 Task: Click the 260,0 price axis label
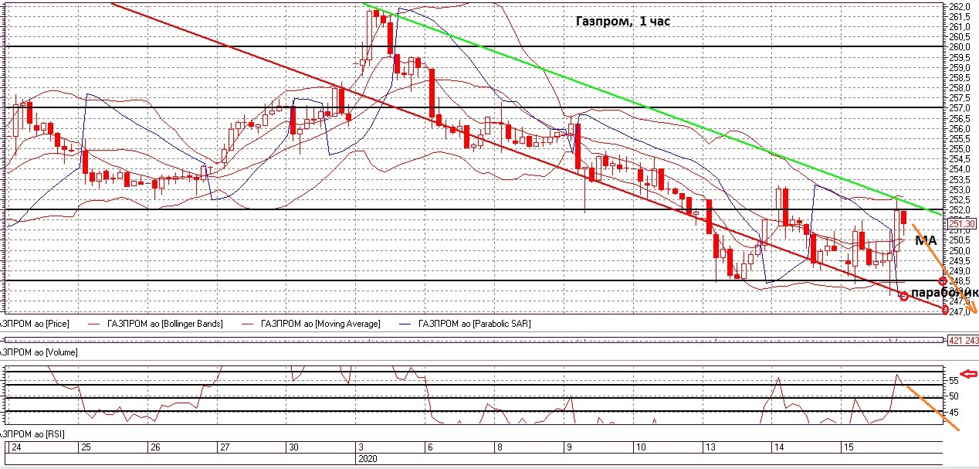click(x=959, y=47)
